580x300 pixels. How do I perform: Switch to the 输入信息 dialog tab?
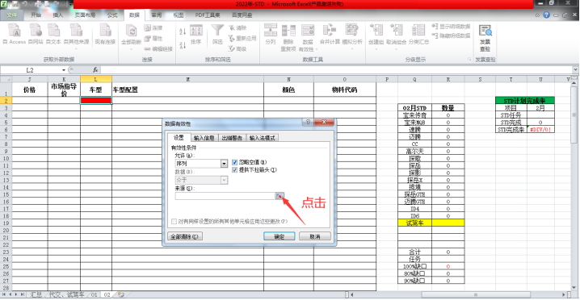coord(204,138)
